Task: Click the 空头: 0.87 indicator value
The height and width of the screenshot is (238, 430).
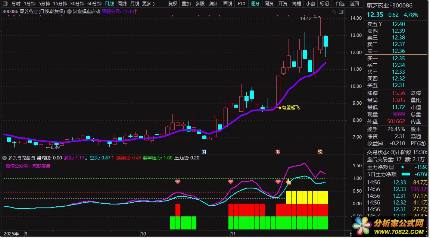Action: [x=102, y=158]
